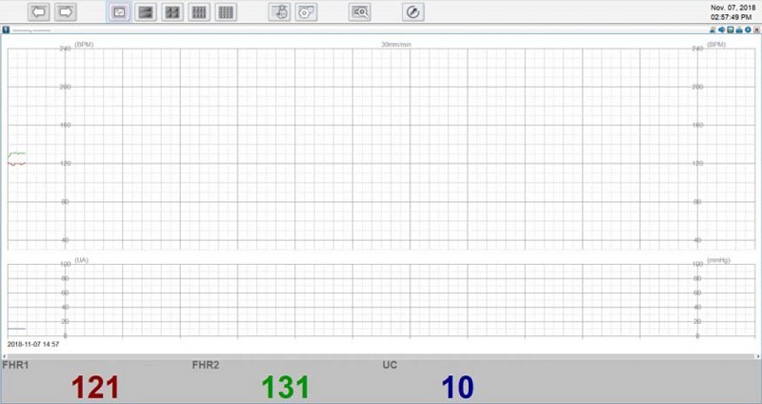
Task: Click the FHR1 reading 121
Action: click(x=95, y=387)
